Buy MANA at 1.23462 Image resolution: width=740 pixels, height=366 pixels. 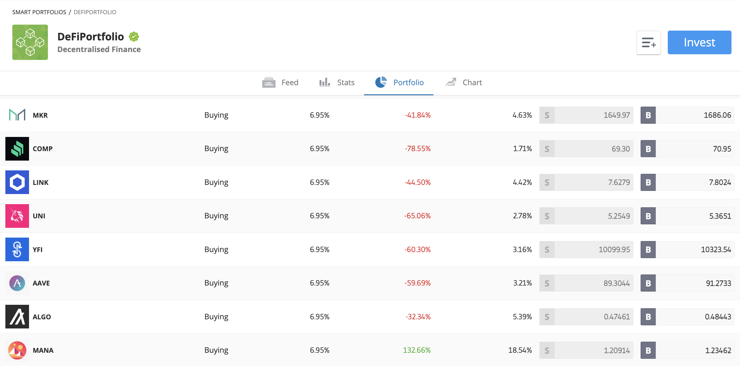click(x=687, y=350)
